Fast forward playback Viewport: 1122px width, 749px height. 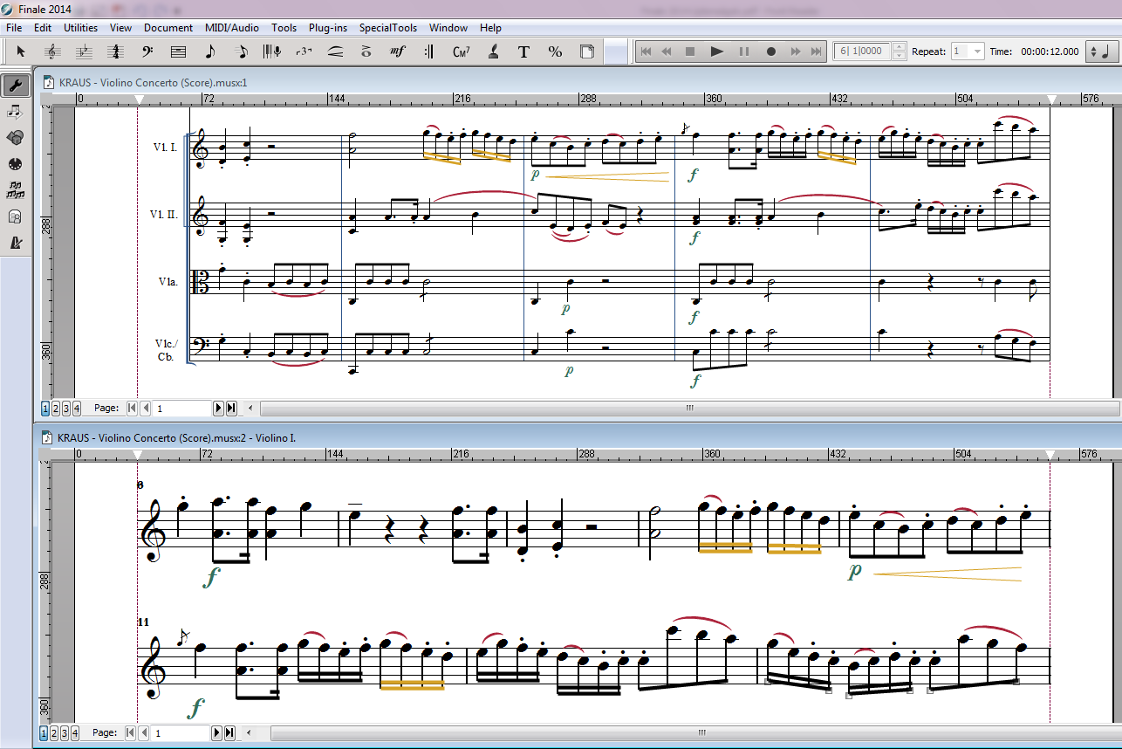coord(795,52)
